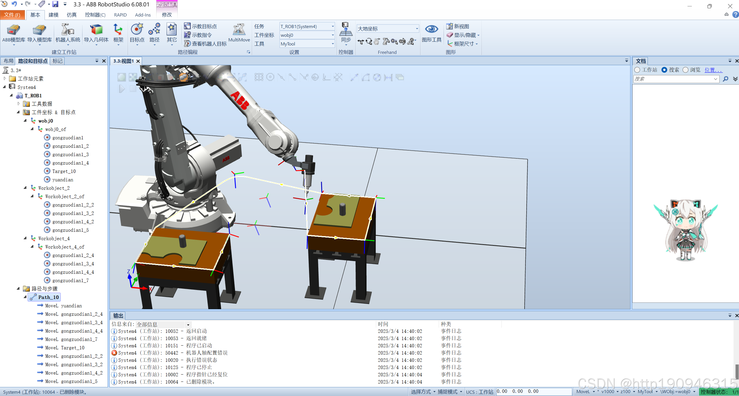The width and height of the screenshot is (739, 396).
Task: Switch to the RAPID ribbon tab
Action: pos(120,15)
